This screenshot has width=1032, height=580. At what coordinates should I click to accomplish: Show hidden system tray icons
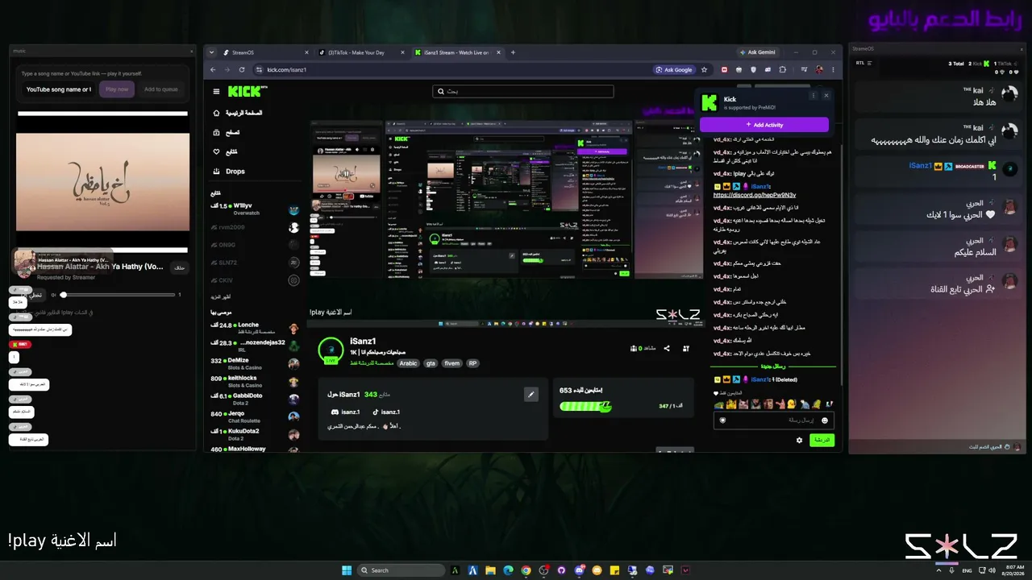point(939,570)
